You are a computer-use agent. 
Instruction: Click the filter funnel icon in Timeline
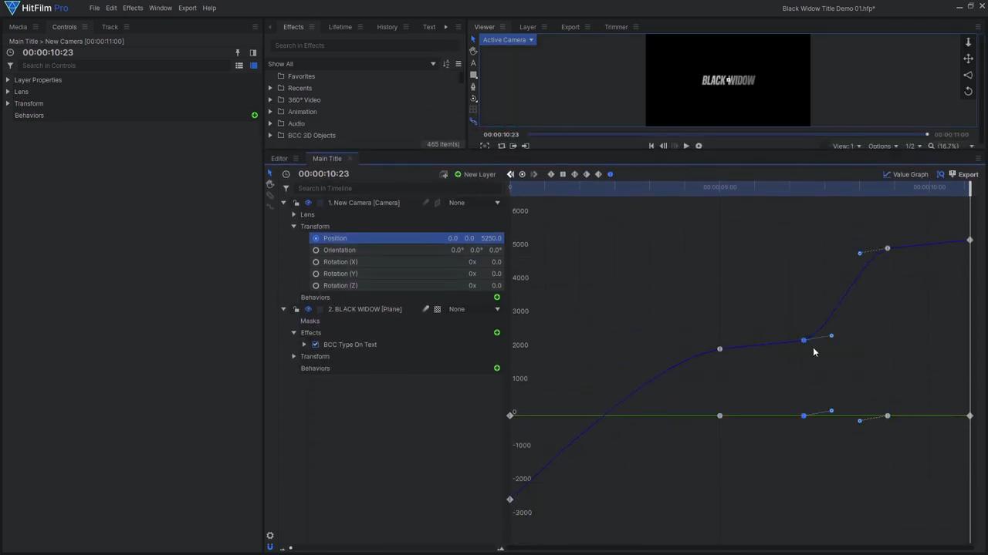tap(286, 188)
